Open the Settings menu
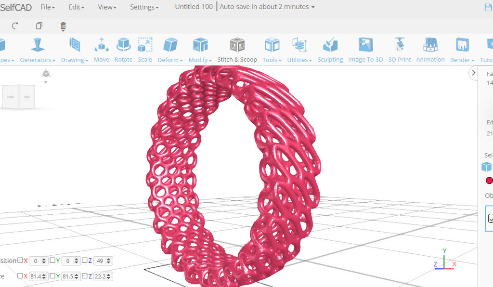Image resolution: width=493 pixels, height=287 pixels. (x=143, y=7)
